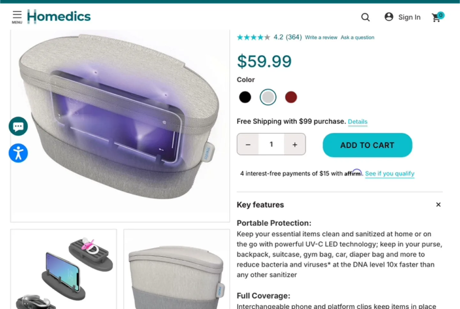Click the Sign In menu item
Viewport: 460px width, 309px height.
(409, 17)
